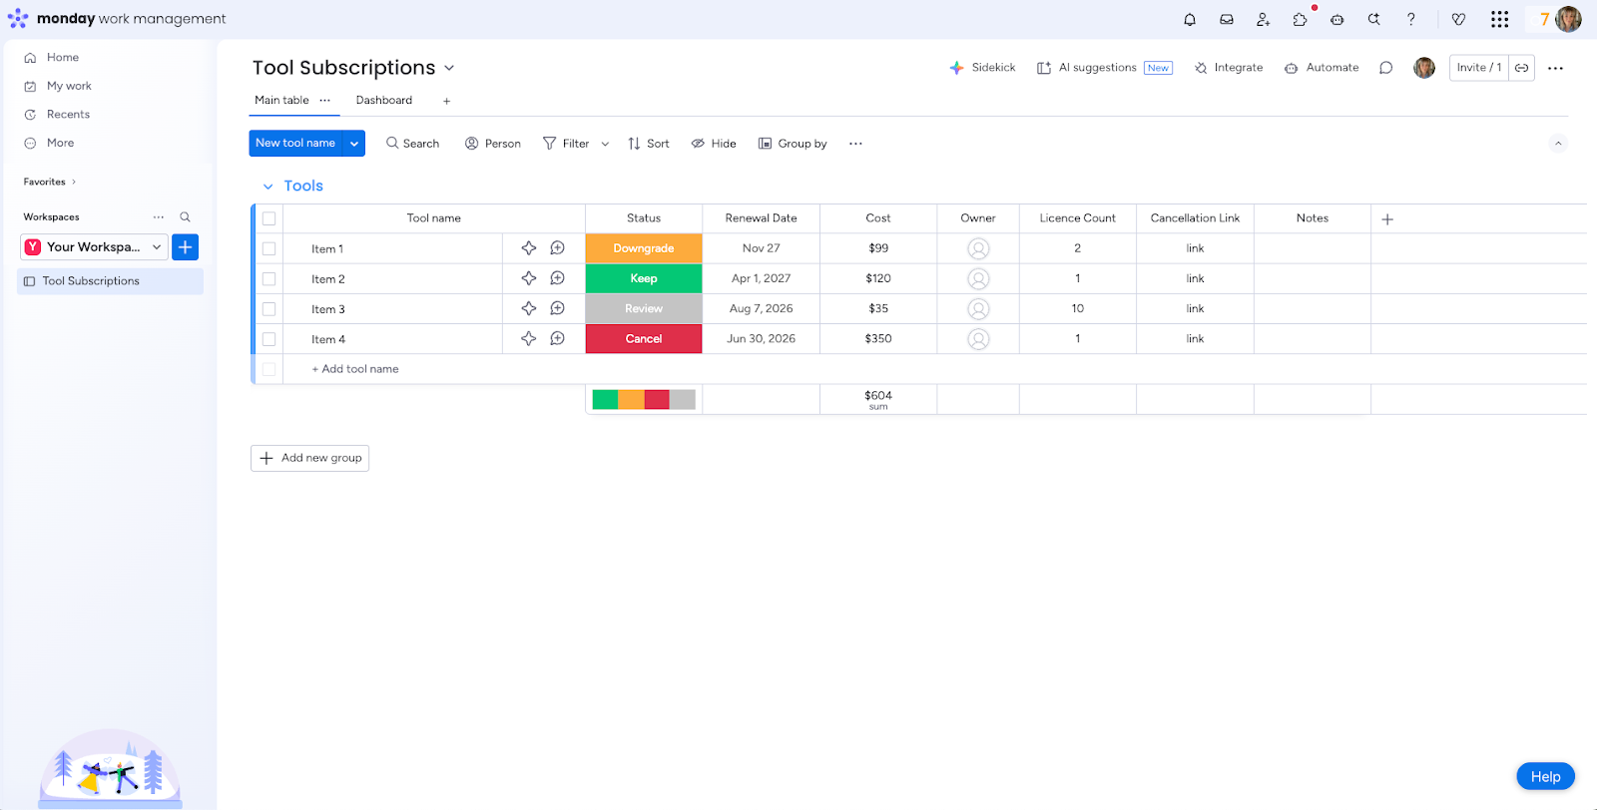Switch to the Dashboard tab

pos(383,101)
